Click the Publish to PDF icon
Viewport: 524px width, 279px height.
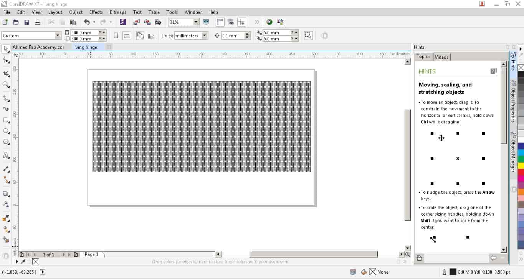tap(158, 22)
